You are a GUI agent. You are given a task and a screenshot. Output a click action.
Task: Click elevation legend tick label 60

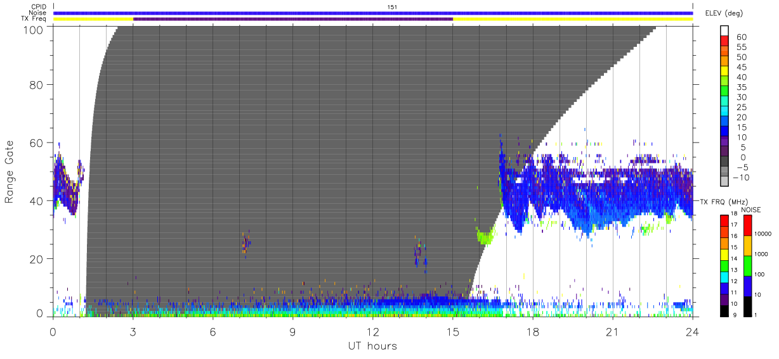pos(740,37)
